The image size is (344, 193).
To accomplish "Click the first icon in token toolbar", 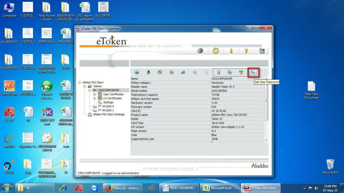I will 137,72.
